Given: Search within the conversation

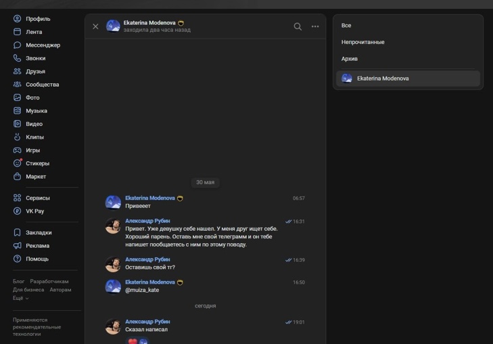Looking at the screenshot, I should point(298,26).
